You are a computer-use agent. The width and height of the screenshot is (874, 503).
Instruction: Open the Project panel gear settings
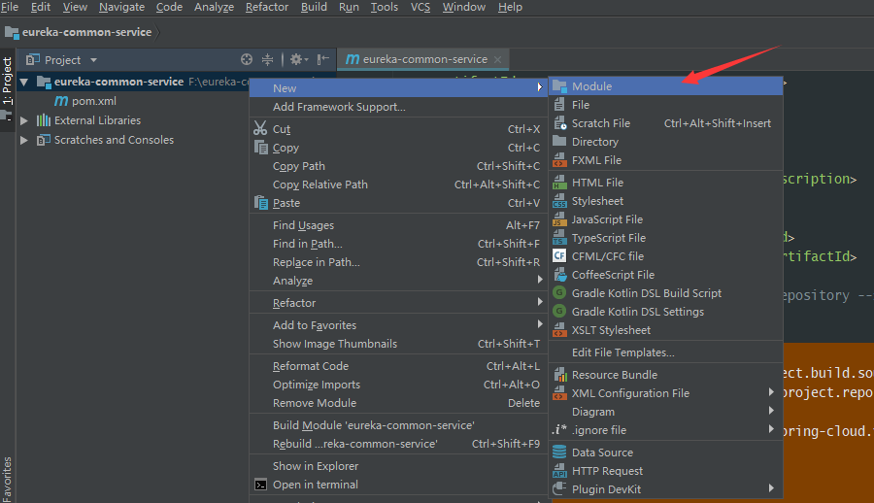[x=299, y=59]
